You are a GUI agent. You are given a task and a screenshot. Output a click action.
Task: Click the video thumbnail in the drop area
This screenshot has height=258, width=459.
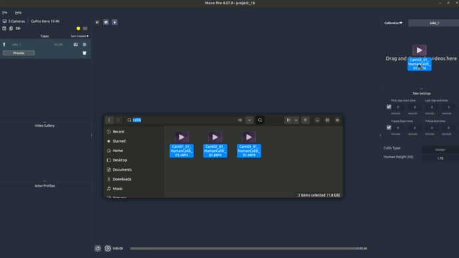pos(419,50)
